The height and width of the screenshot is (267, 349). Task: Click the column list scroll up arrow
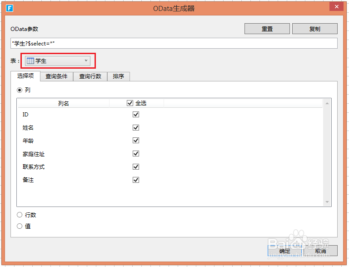[327, 103]
